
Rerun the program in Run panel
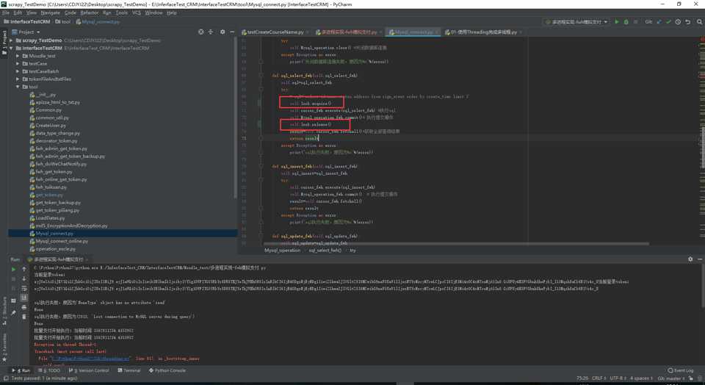(13, 269)
